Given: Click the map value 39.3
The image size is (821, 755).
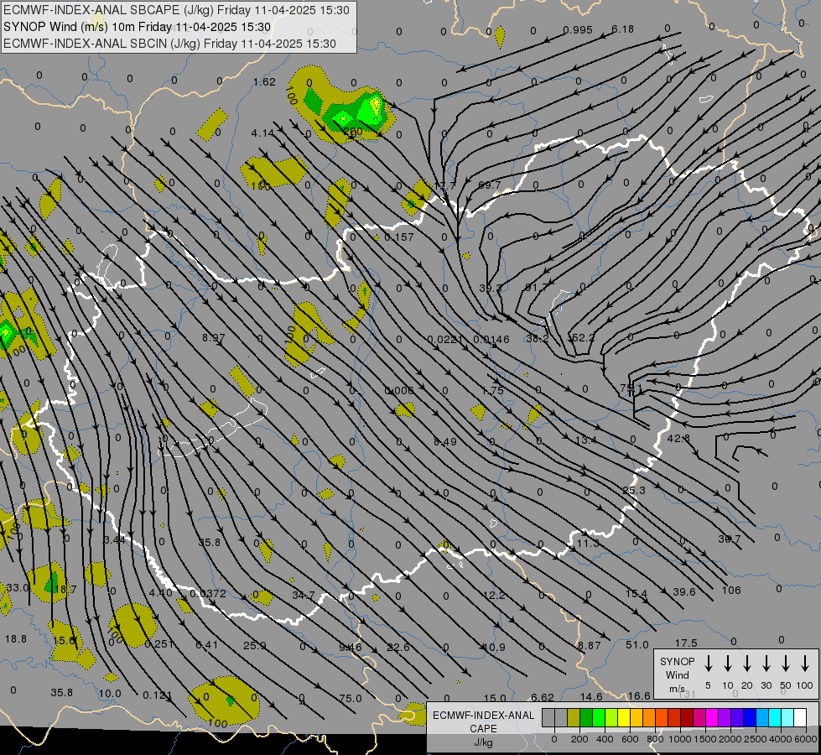Looking at the screenshot, I should pos(491,289).
